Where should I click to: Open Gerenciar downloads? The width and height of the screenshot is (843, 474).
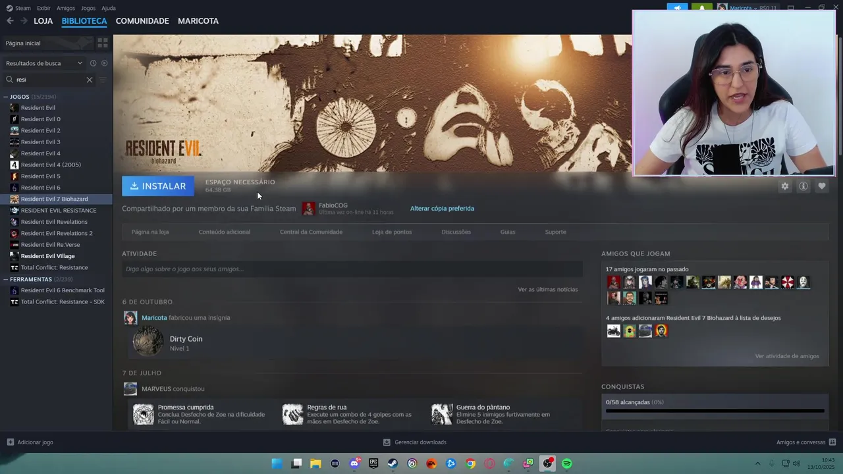415,442
